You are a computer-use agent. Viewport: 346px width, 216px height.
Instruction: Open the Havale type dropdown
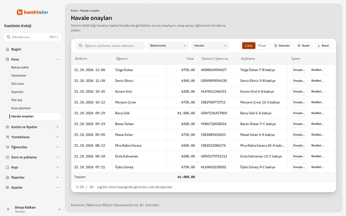[210, 46]
